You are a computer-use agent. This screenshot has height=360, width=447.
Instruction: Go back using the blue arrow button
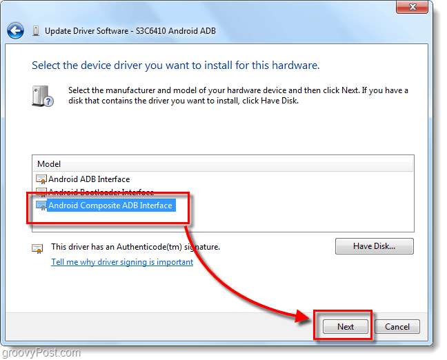coord(15,30)
